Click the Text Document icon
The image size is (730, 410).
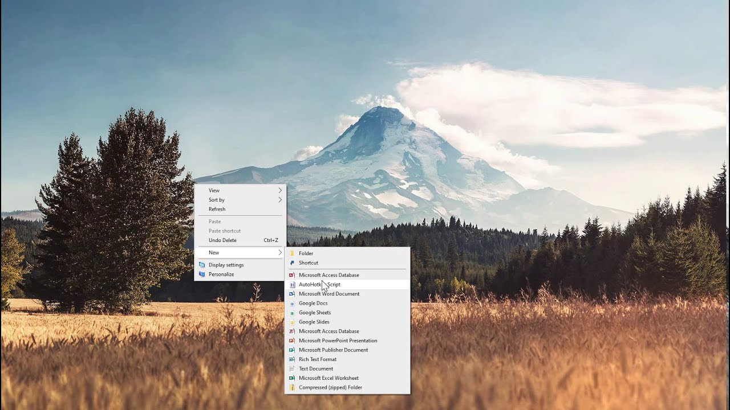click(292, 369)
